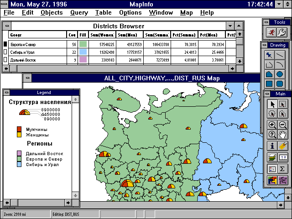Open the Map menu

[186, 12]
